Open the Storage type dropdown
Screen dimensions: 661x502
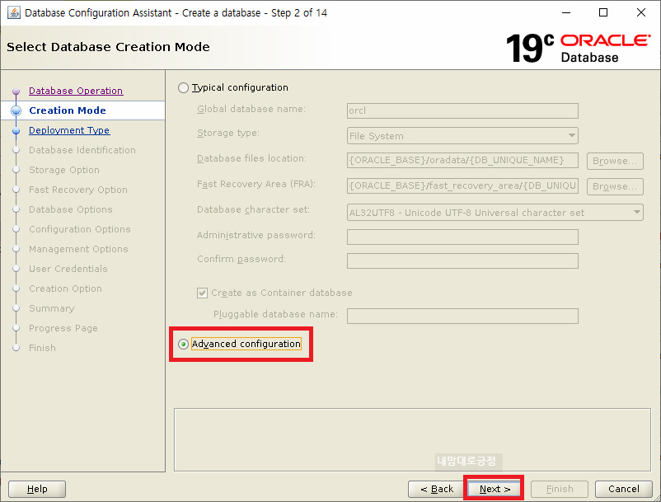click(462, 136)
